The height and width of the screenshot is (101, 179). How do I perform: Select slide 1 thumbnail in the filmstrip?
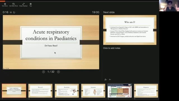[x=14, y=91]
